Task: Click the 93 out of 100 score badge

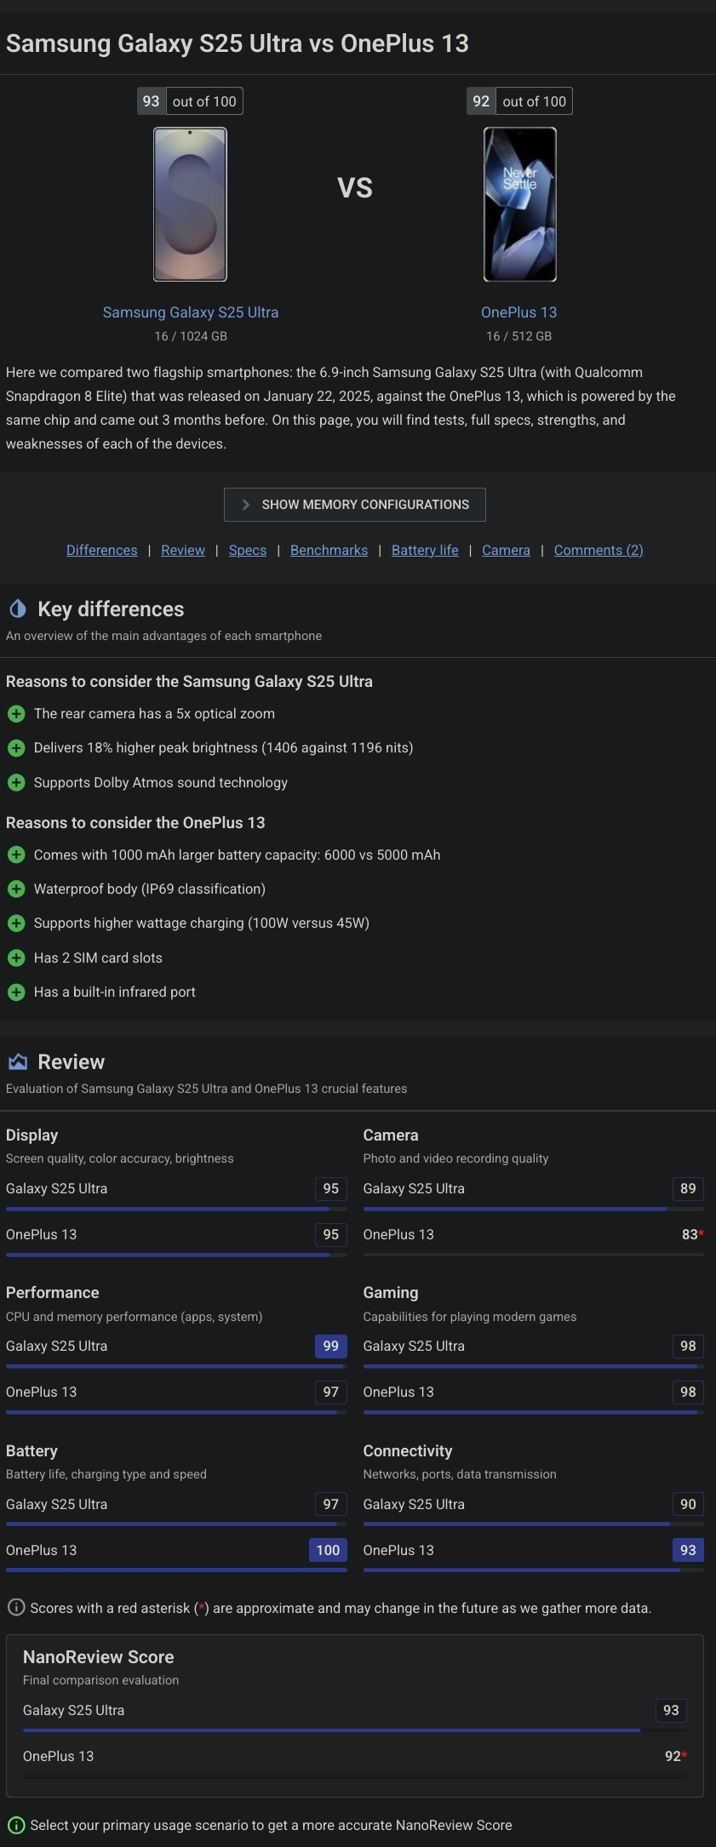Action: (x=190, y=101)
